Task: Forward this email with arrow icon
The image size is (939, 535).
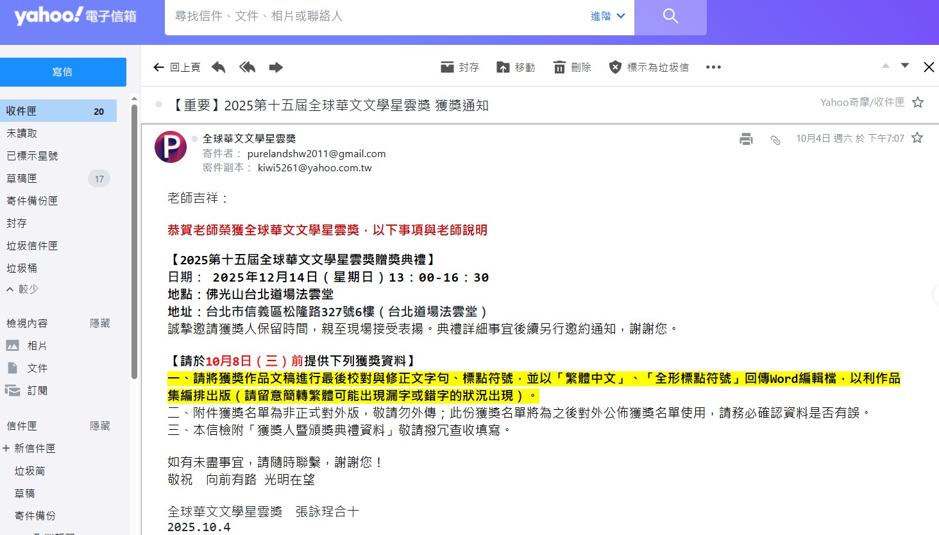Action: pos(276,67)
